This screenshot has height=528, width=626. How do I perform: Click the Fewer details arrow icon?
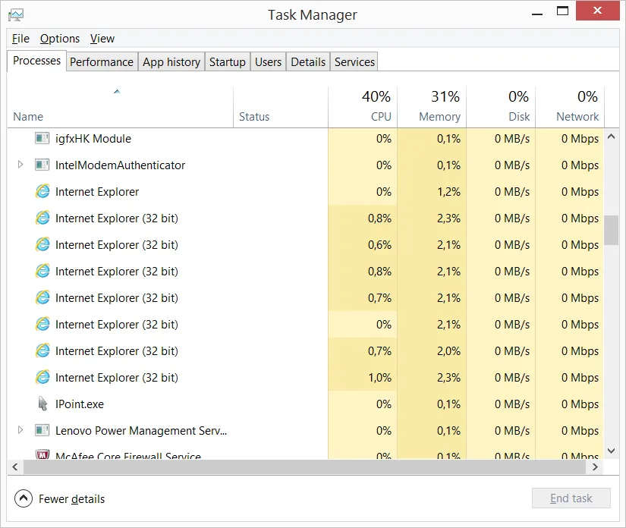[24, 498]
